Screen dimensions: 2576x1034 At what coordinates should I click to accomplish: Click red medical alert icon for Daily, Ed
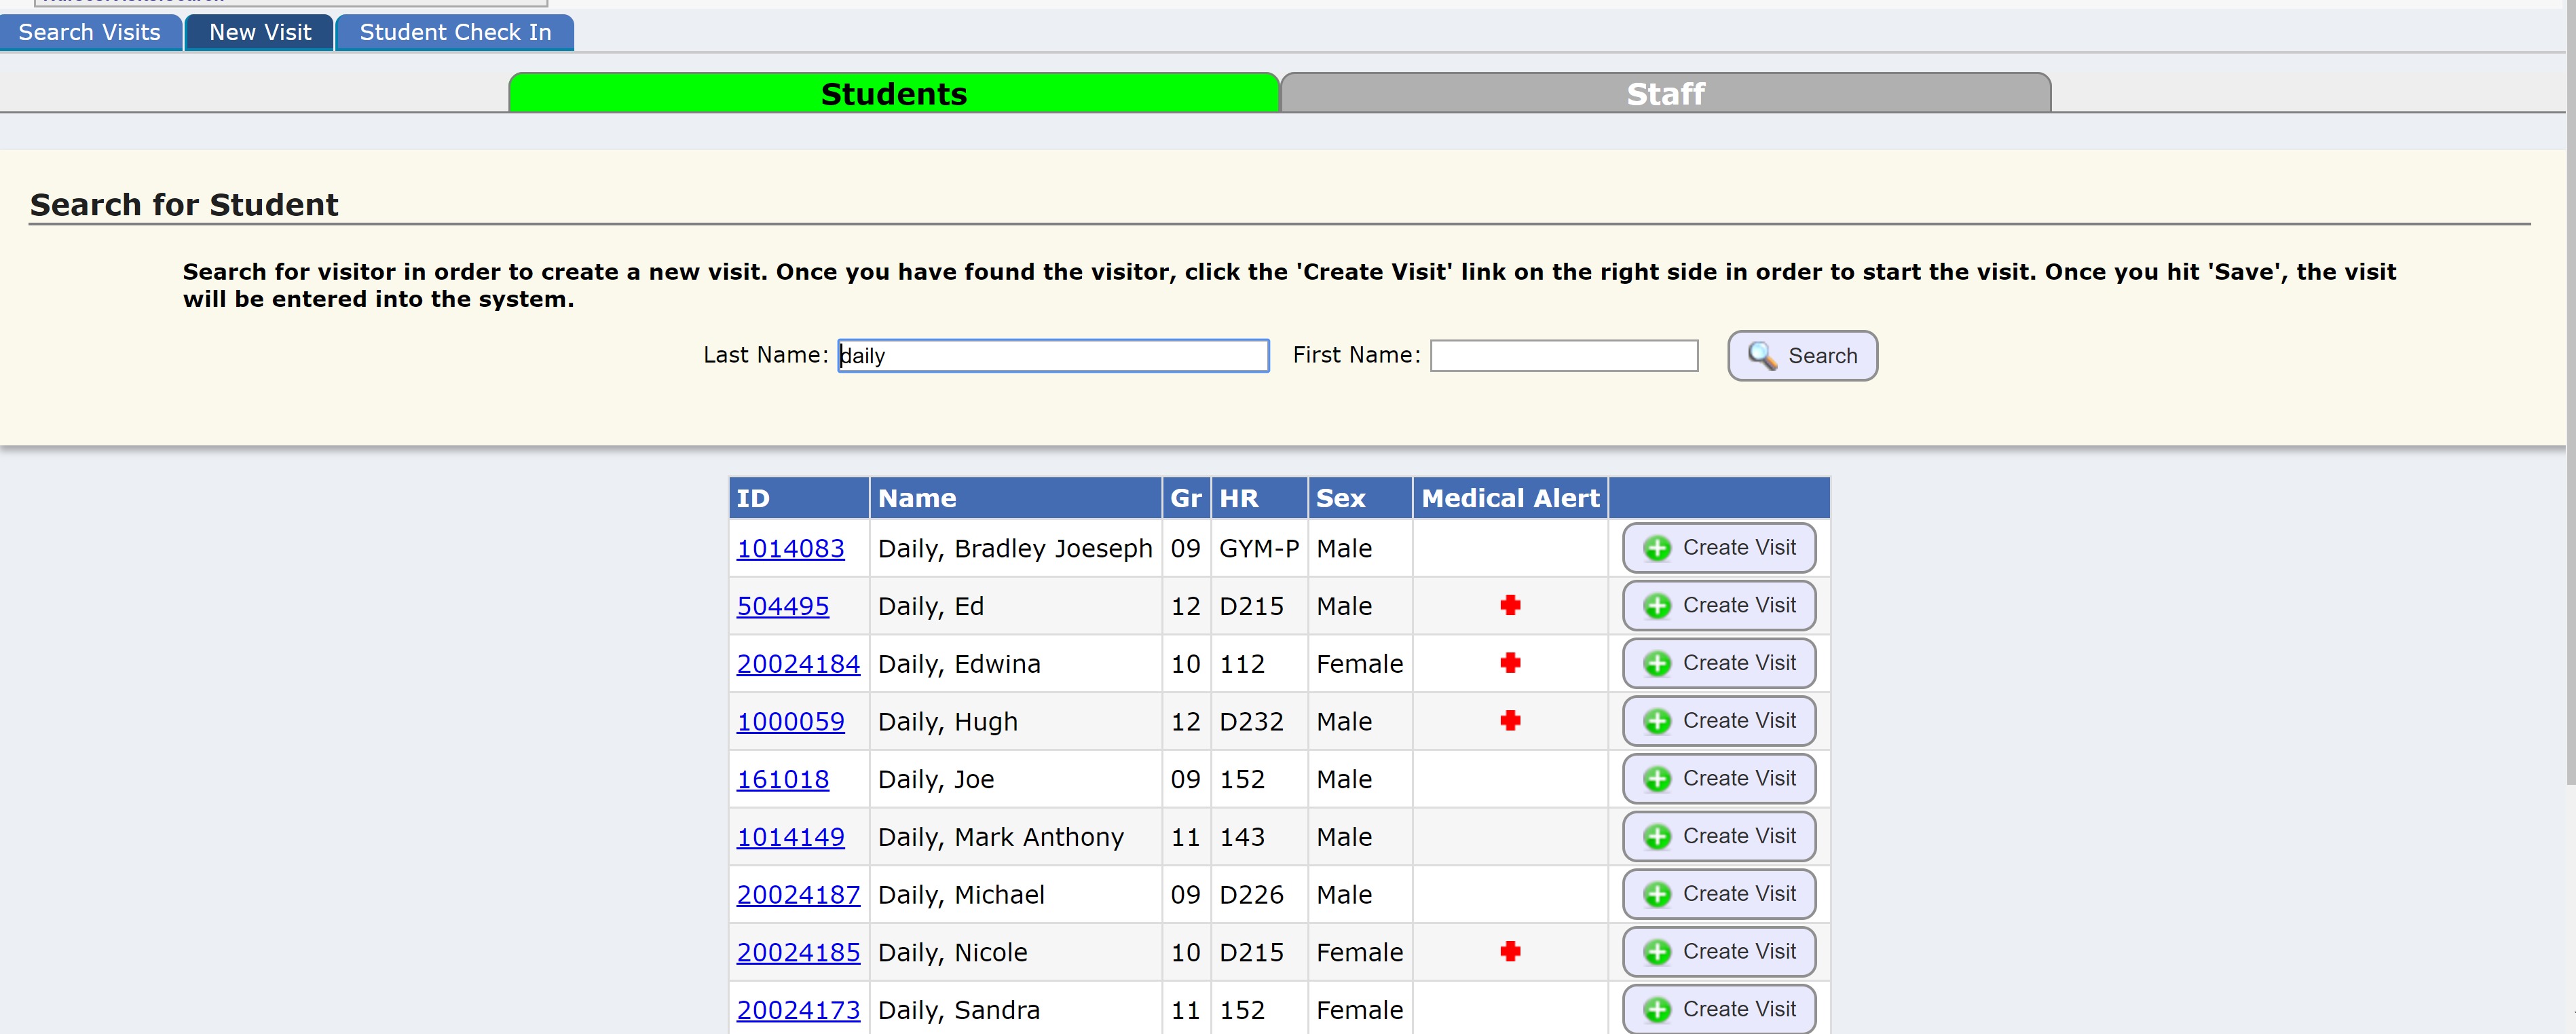pyautogui.click(x=1510, y=605)
